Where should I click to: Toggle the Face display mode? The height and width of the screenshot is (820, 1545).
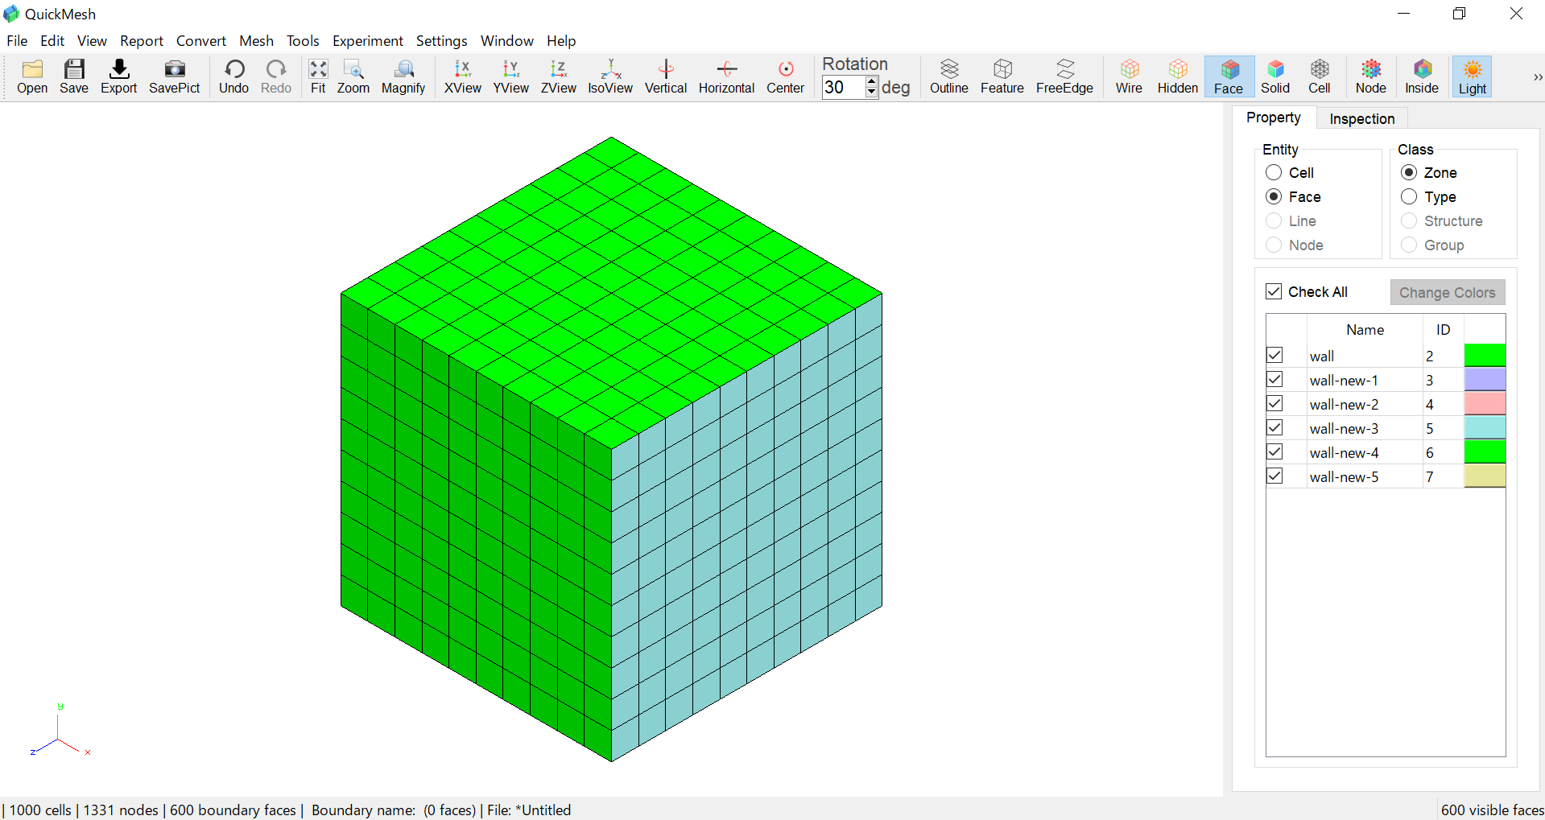(x=1229, y=77)
